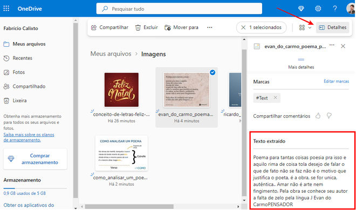
Task: Open Lixeira in the sidebar
Action: pyautogui.click(x=19, y=100)
